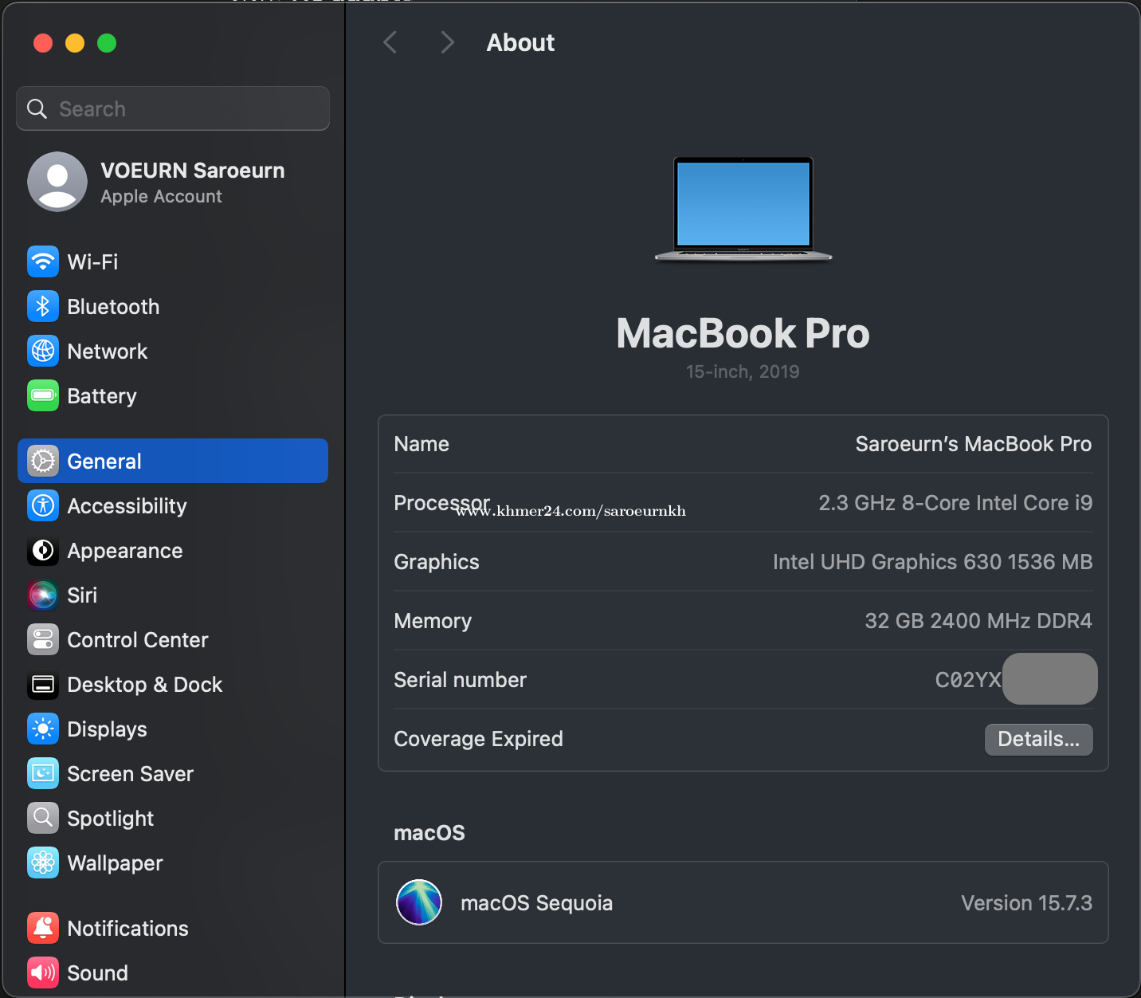Open the Control Center icon
The height and width of the screenshot is (998, 1141).
(43, 639)
